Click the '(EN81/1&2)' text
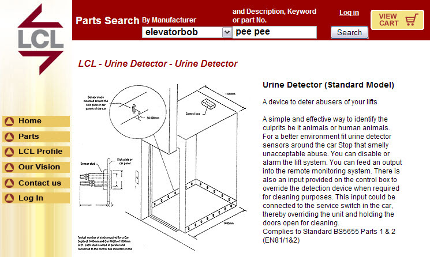 [x=281, y=240]
